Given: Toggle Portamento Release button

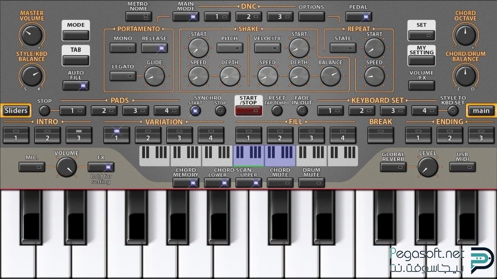Looking at the screenshot, I should point(154,48).
